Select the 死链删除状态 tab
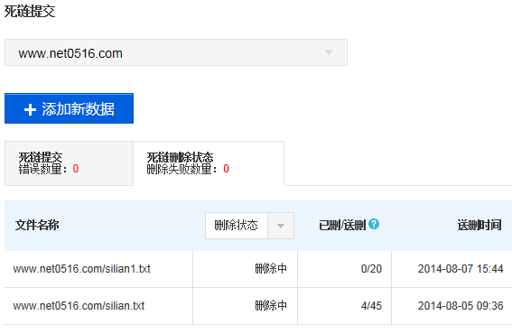The image size is (512, 334). point(209,163)
